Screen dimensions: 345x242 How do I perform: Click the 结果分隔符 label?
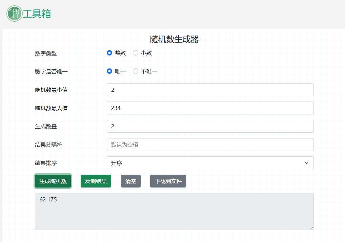point(48,145)
